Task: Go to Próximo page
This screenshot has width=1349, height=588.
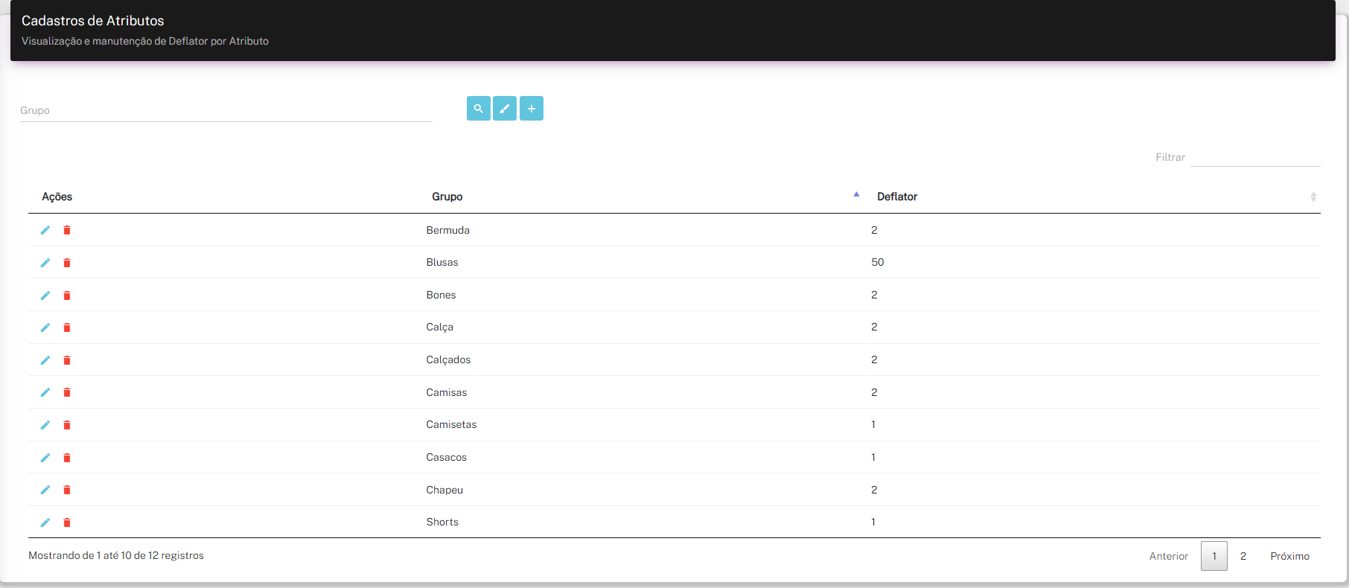Action: (x=1289, y=556)
